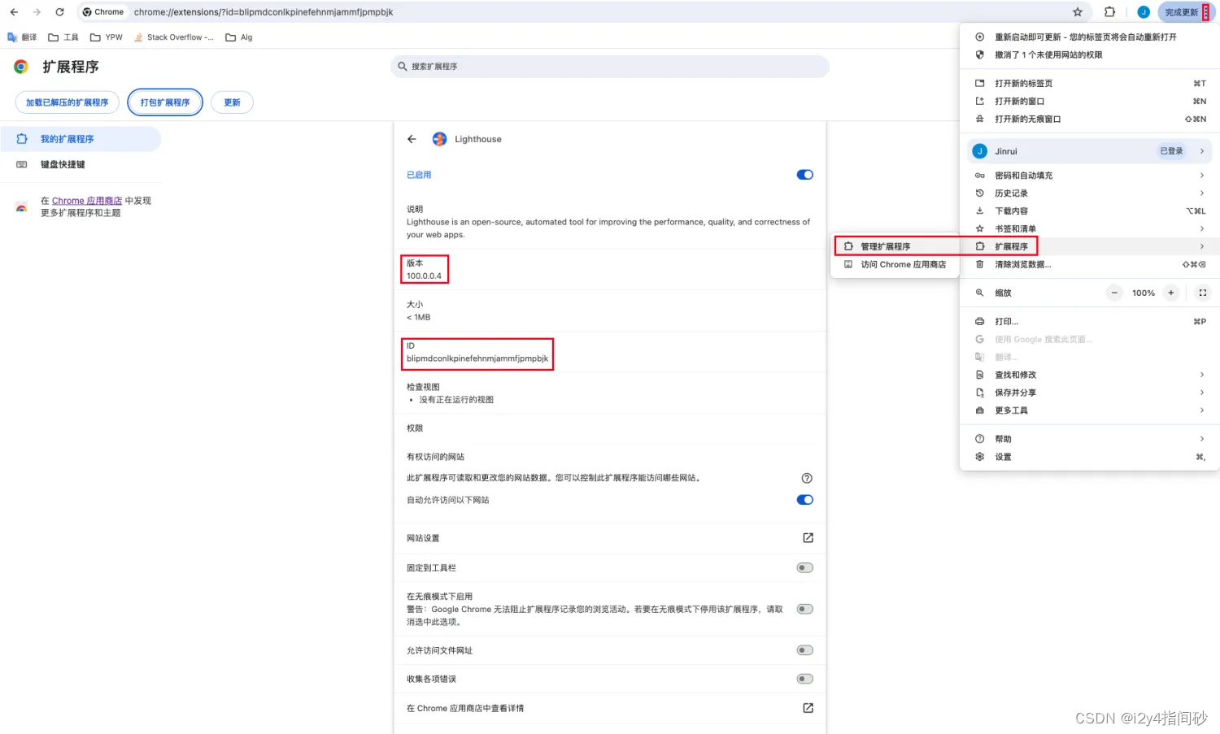Viewport: 1220px width, 734px height.
Task: Expand 帮助 submenu
Action: 1090,439
